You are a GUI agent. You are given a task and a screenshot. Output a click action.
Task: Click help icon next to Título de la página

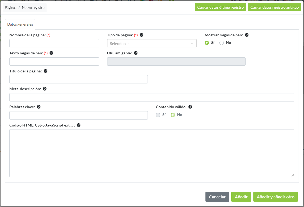tap(46, 71)
